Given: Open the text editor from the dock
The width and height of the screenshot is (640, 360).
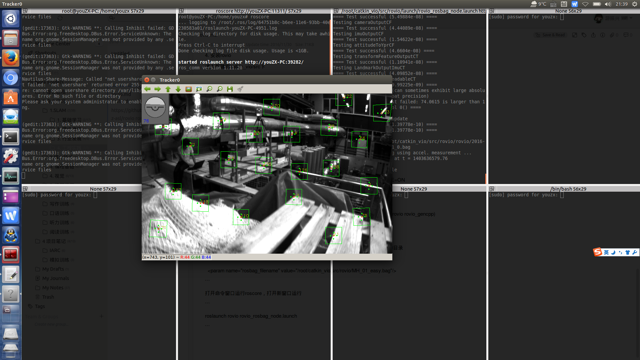Looking at the screenshot, I should pos(11,275).
